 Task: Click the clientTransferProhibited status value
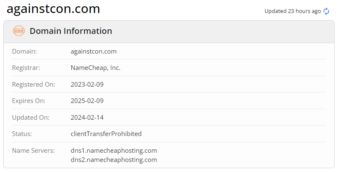click(106, 134)
